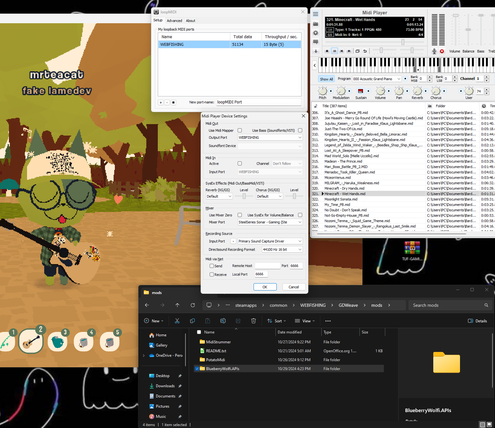The height and width of the screenshot is (428, 495).
Task: Click the Sustain pedal icon
Action: 360,91
